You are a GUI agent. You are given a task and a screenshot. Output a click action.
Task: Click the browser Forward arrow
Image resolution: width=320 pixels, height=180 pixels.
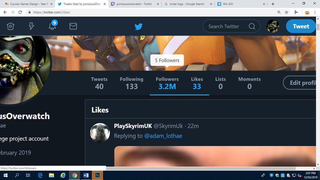point(13,12)
